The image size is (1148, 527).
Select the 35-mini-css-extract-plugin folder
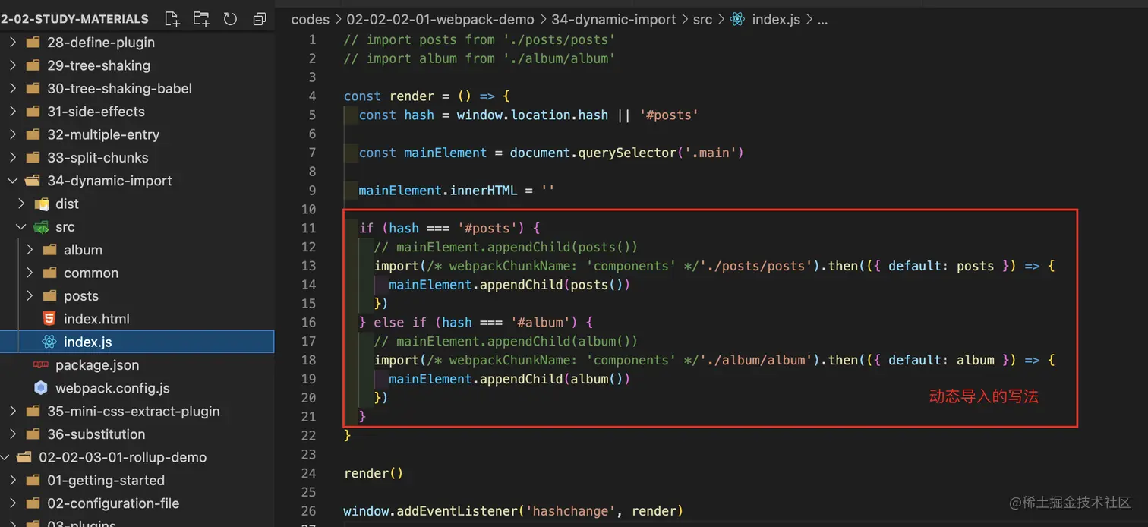coord(134,411)
